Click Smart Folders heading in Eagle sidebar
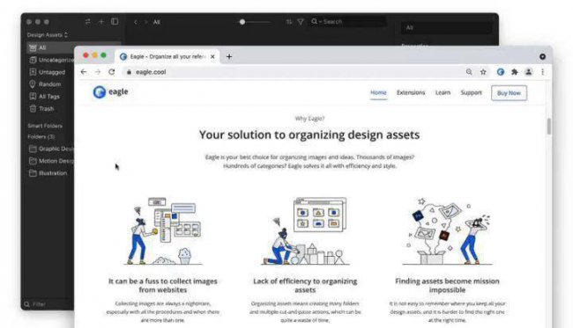This screenshot has height=328, width=573. pyautogui.click(x=45, y=126)
